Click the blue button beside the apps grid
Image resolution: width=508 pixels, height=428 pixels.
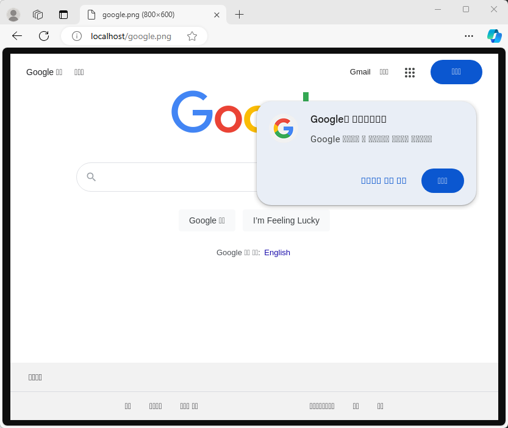tap(456, 72)
